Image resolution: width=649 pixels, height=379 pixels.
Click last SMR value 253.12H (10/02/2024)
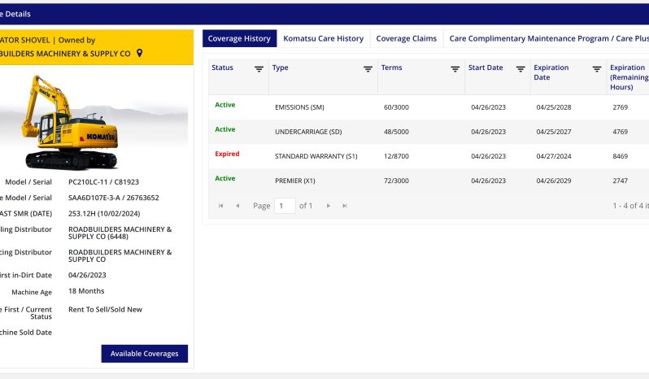[104, 214]
